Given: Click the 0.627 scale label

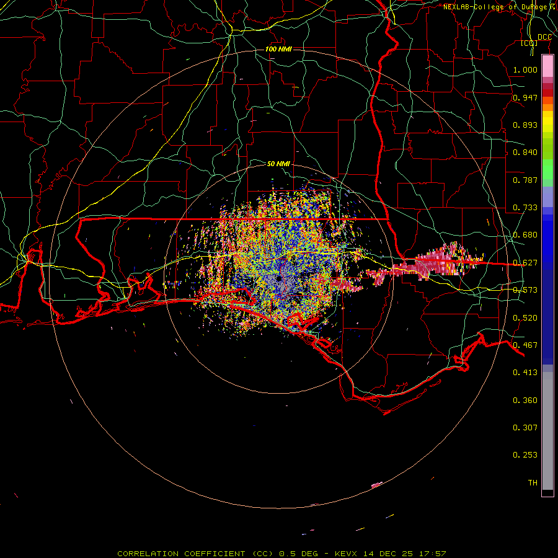Looking at the screenshot, I should [525, 263].
